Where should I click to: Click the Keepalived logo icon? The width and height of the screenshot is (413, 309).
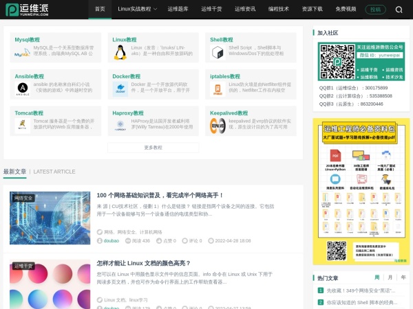tap(218, 125)
